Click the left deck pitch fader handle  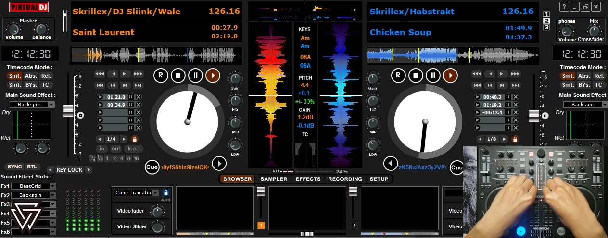68,111
